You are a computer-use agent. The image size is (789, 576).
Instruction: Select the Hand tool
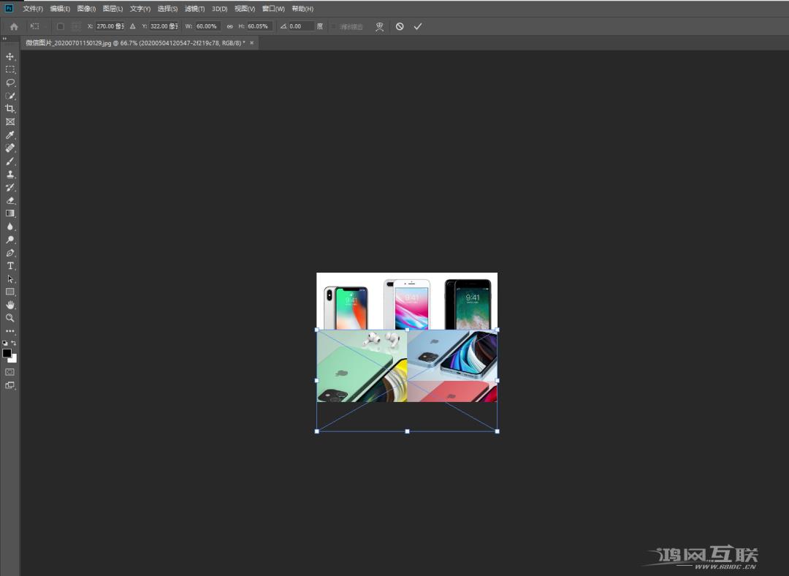pyautogui.click(x=10, y=305)
